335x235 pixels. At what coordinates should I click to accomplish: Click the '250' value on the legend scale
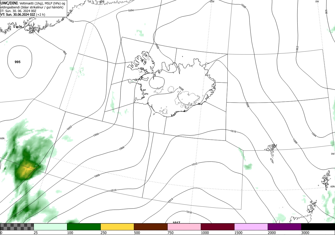tap(104, 233)
